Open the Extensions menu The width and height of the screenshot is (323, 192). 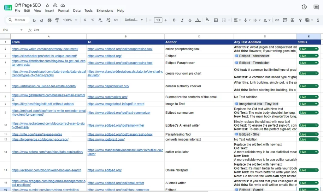[105, 10]
